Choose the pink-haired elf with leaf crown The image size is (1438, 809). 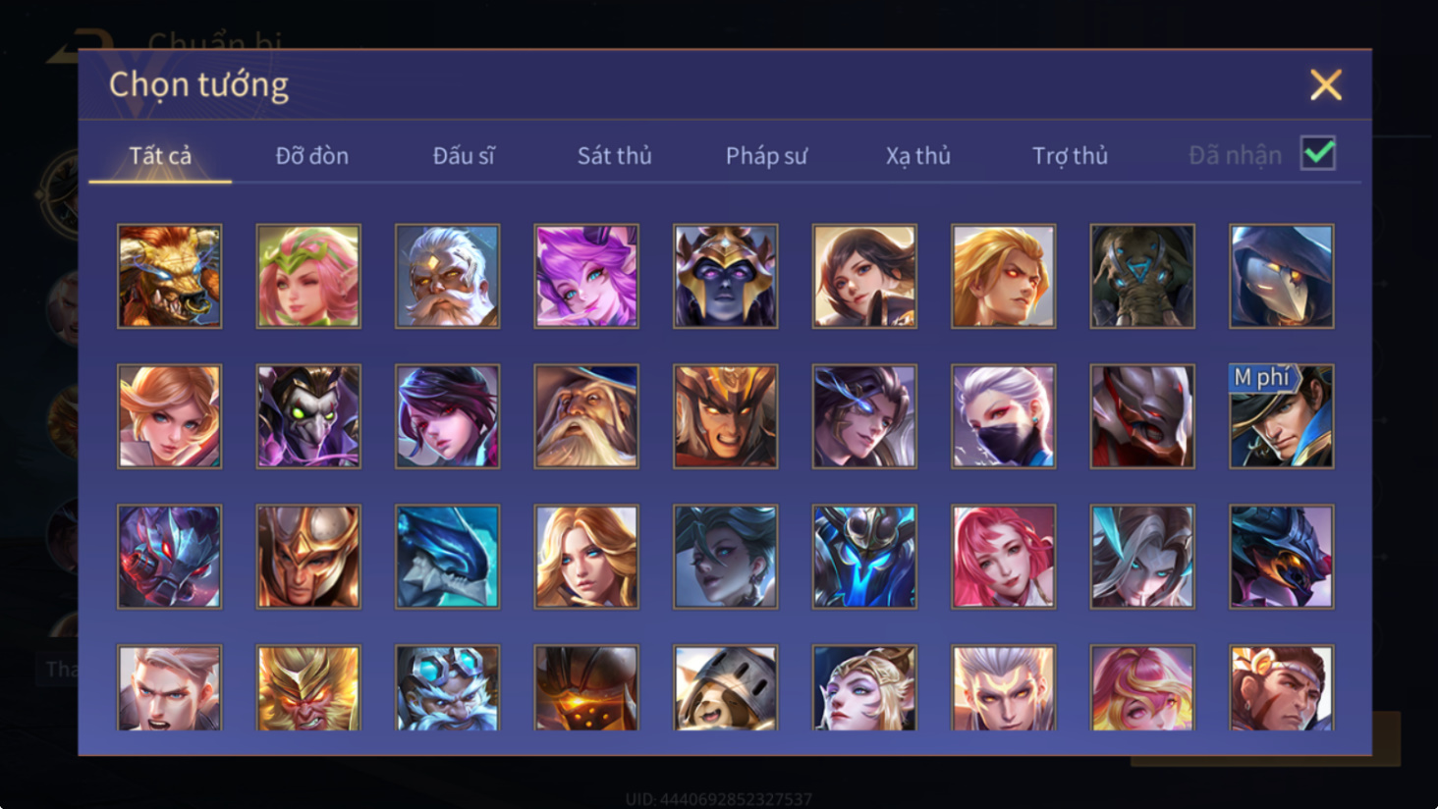click(308, 276)
